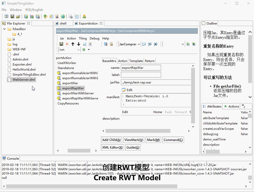Screen dimensions: 254x192
Task: Click the Console panel icon
Action: pos(4,158)
